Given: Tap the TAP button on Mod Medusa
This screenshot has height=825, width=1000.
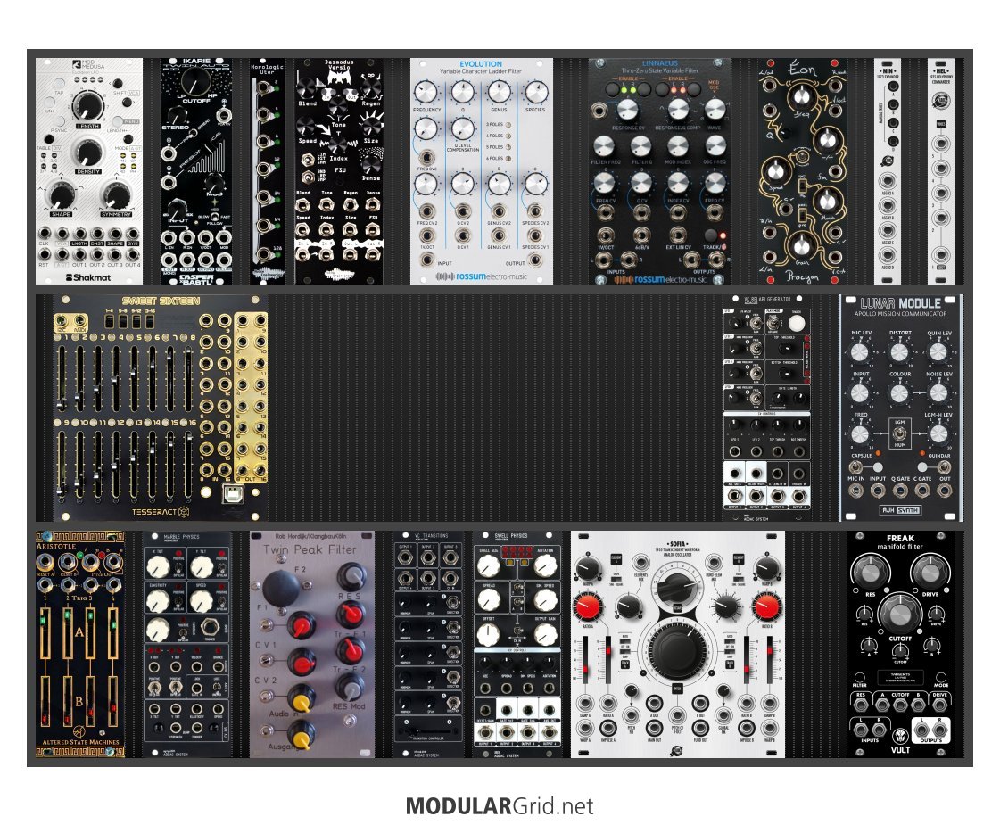Looking at the screenshot, I should [59, 84].
